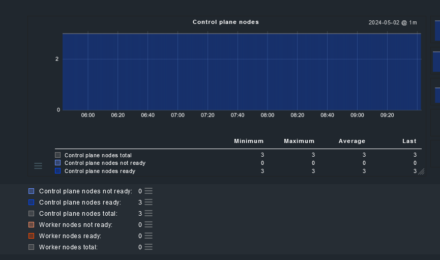Screen dimensions: 440x260
Task: Open menu icon beside Worker nodes ready
Action: coord(149,236)
